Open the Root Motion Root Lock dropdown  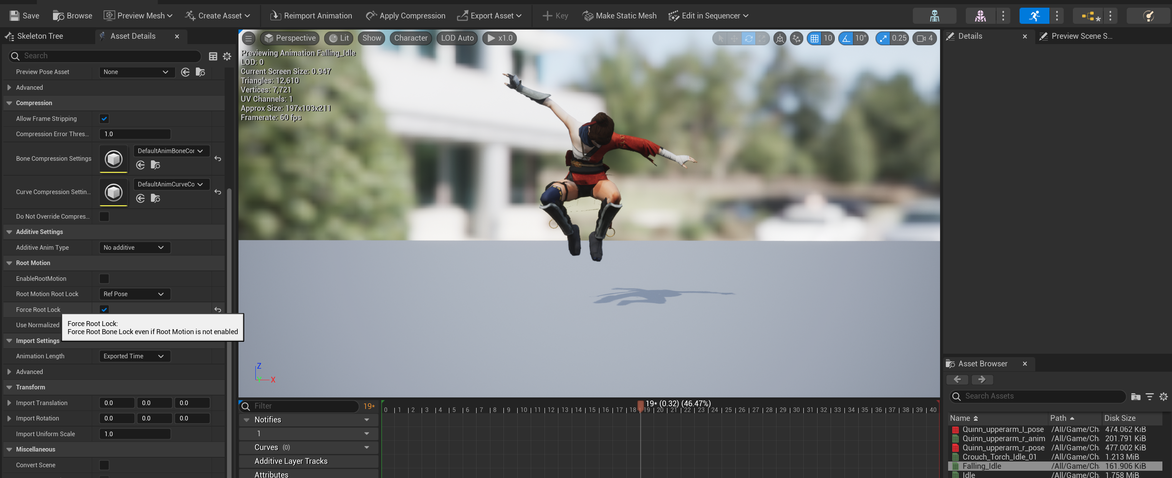[x=134, y=294]
